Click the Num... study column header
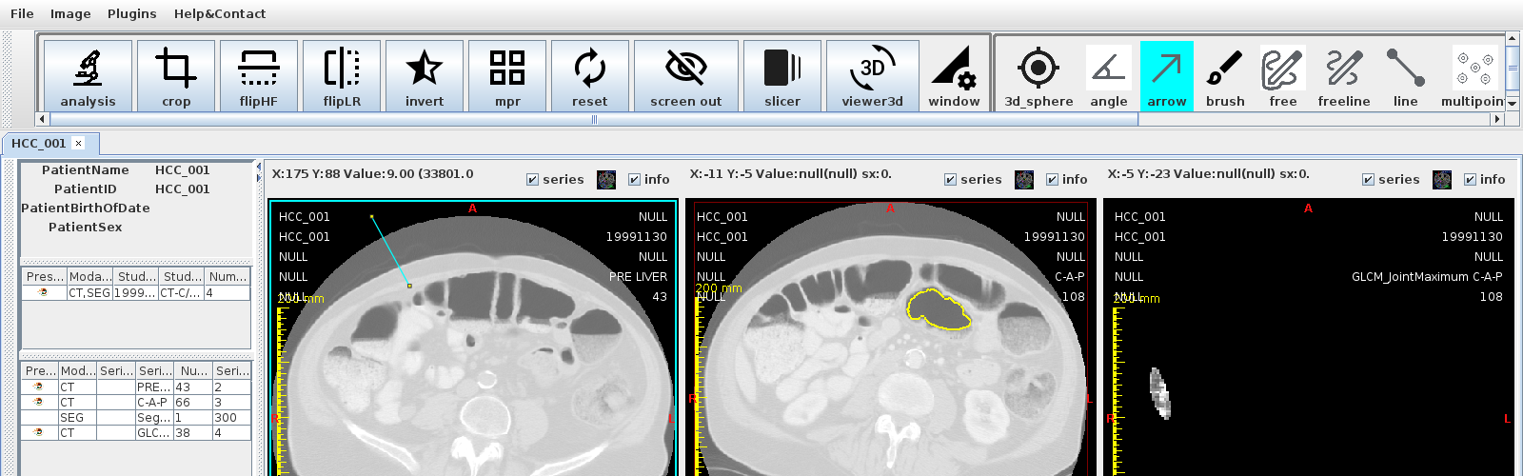The width and height of the screenshot is (1523, 476). pyautogui.click(x=227, y=277)
